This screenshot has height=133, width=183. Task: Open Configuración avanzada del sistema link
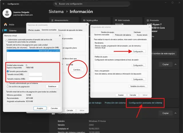(146, 103)
